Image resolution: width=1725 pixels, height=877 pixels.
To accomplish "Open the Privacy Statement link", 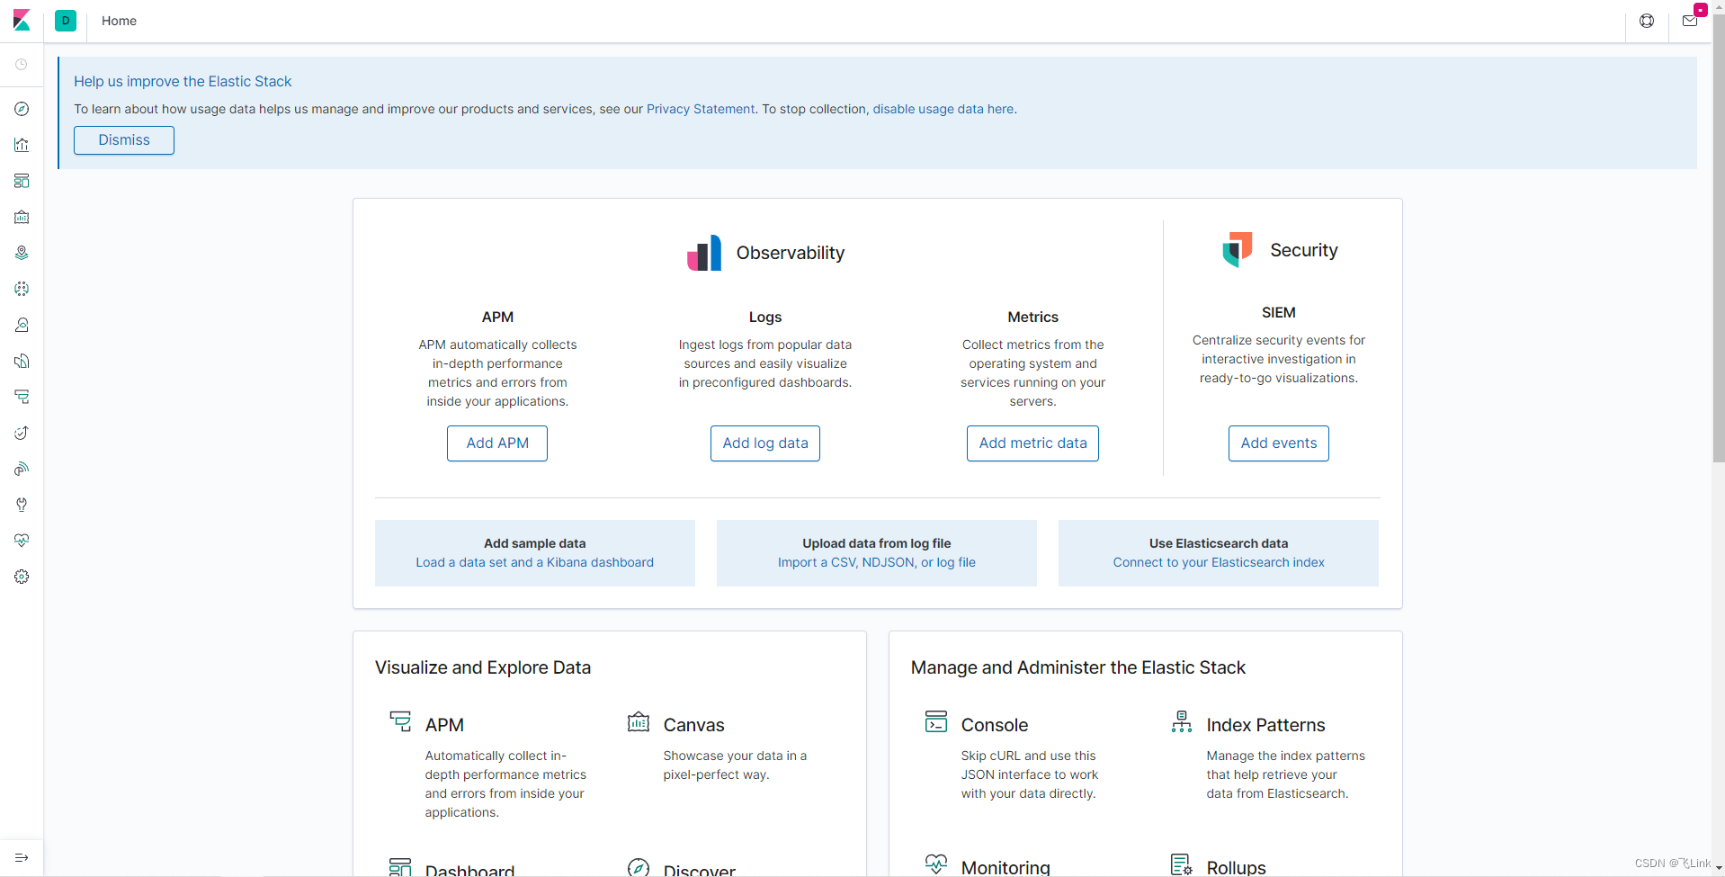I will tap(700, 109).
